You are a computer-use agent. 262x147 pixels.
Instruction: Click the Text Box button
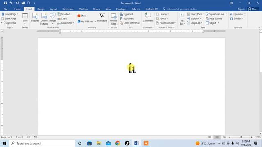(x=182, y=19)
